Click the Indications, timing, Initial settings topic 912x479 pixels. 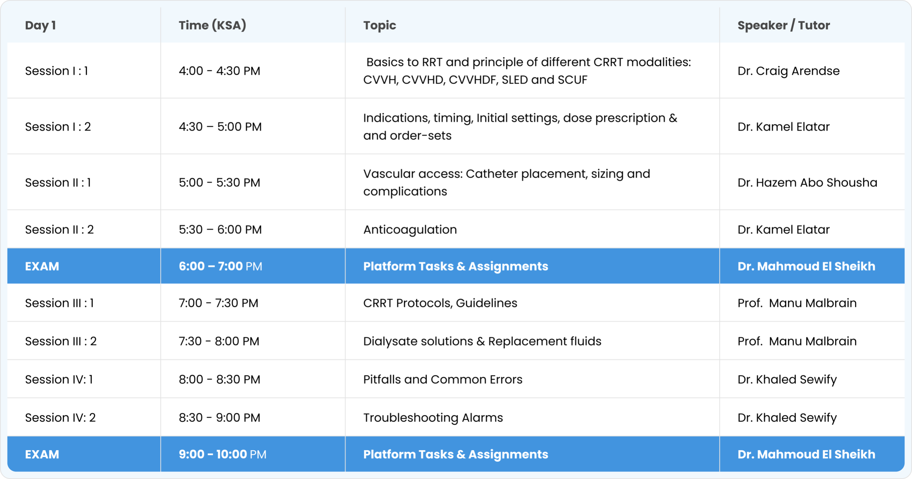coord(520,127)
